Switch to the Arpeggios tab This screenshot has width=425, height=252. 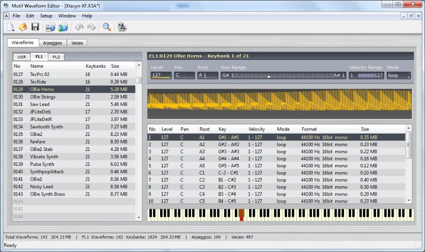coord(52,43)
